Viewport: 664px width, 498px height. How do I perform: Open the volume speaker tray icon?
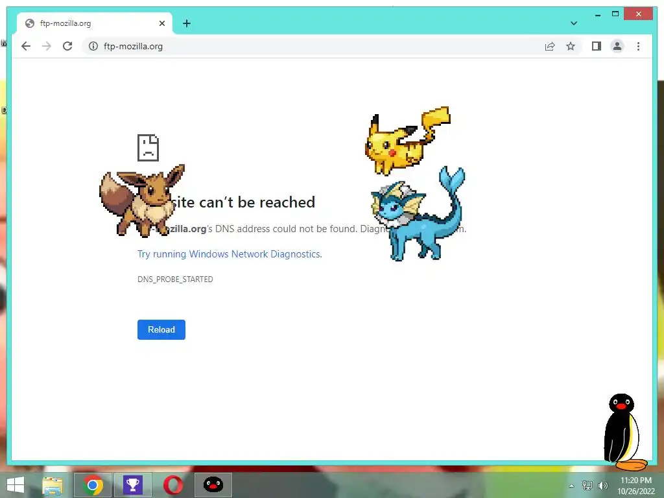coord(602,486)
